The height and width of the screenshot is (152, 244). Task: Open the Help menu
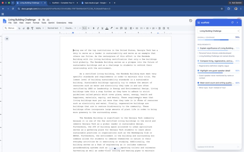70,23
